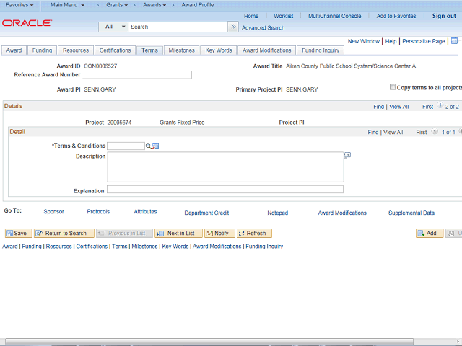462x346 pixels.
Task: Click Personalize Page link
Action: [x=424, y=42]
